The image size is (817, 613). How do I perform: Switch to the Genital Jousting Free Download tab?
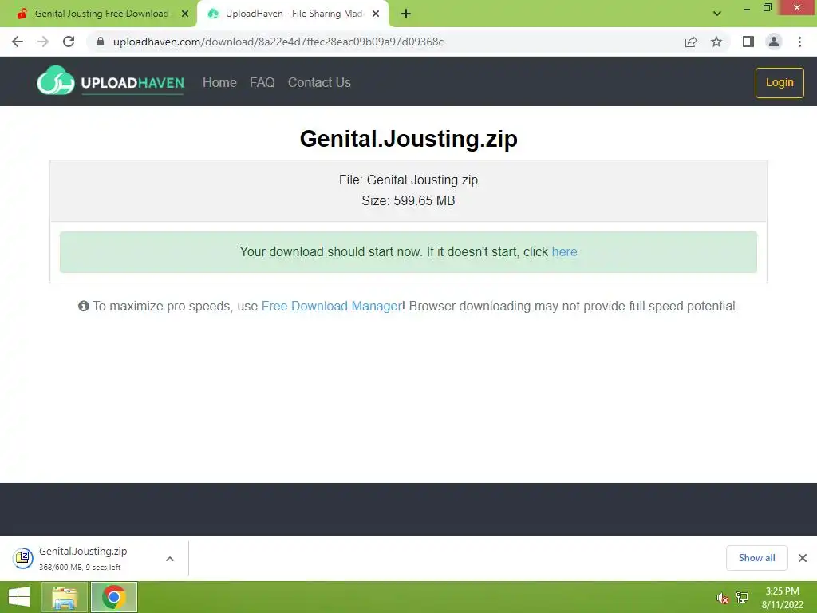click(x=101, y=14)
